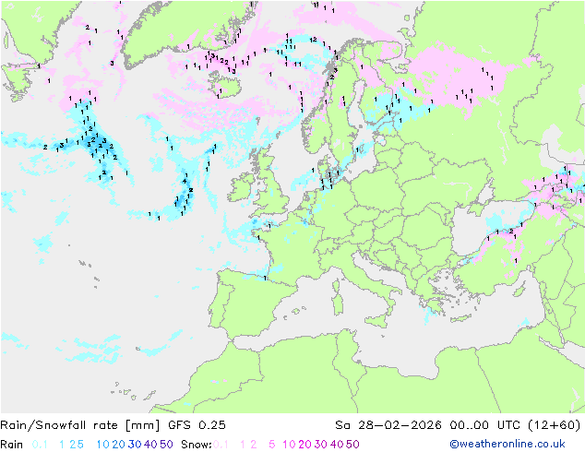Screen dimensions: 585x452
Task: Click the ©weatheronline.co.uk copyright link
Action: pyautogui.click(x=507, y=444)
